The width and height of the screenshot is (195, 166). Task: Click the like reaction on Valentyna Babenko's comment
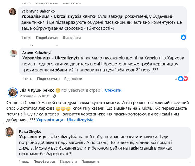tap(184, 37)
